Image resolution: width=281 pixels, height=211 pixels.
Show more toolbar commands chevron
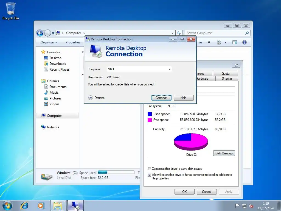click(209, 42)
